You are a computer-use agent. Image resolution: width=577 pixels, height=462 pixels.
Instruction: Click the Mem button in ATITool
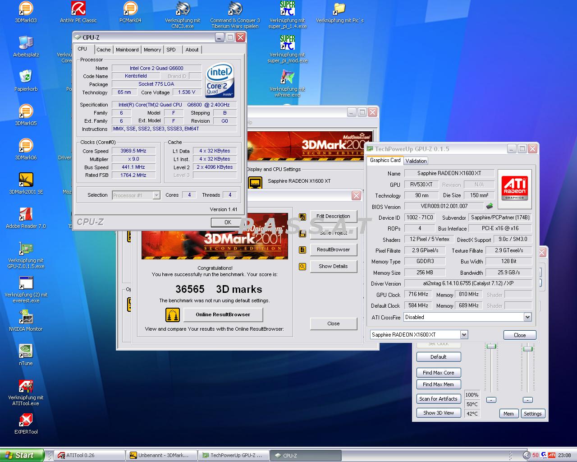click(x=508, y=414)
